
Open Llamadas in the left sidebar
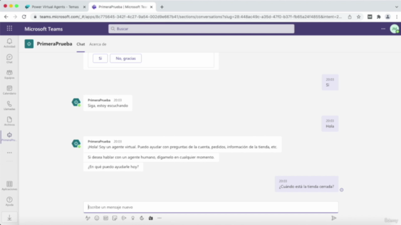[9, 106]
